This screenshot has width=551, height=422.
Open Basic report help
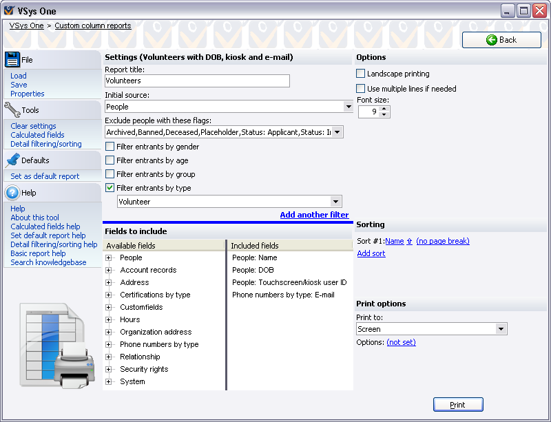click(x=38, y=253)
